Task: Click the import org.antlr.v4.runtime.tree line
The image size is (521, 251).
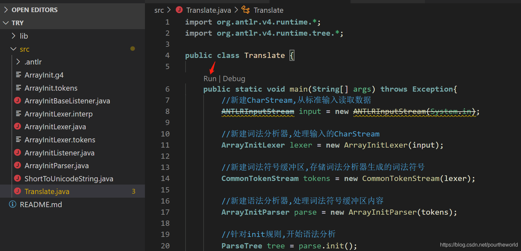Action: [x=264, y=33]
